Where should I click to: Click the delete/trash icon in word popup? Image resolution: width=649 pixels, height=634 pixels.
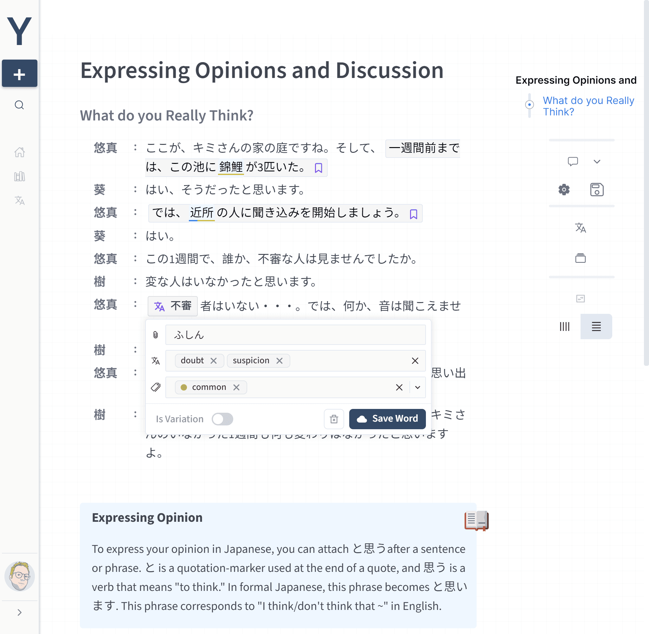coord(334,418)
